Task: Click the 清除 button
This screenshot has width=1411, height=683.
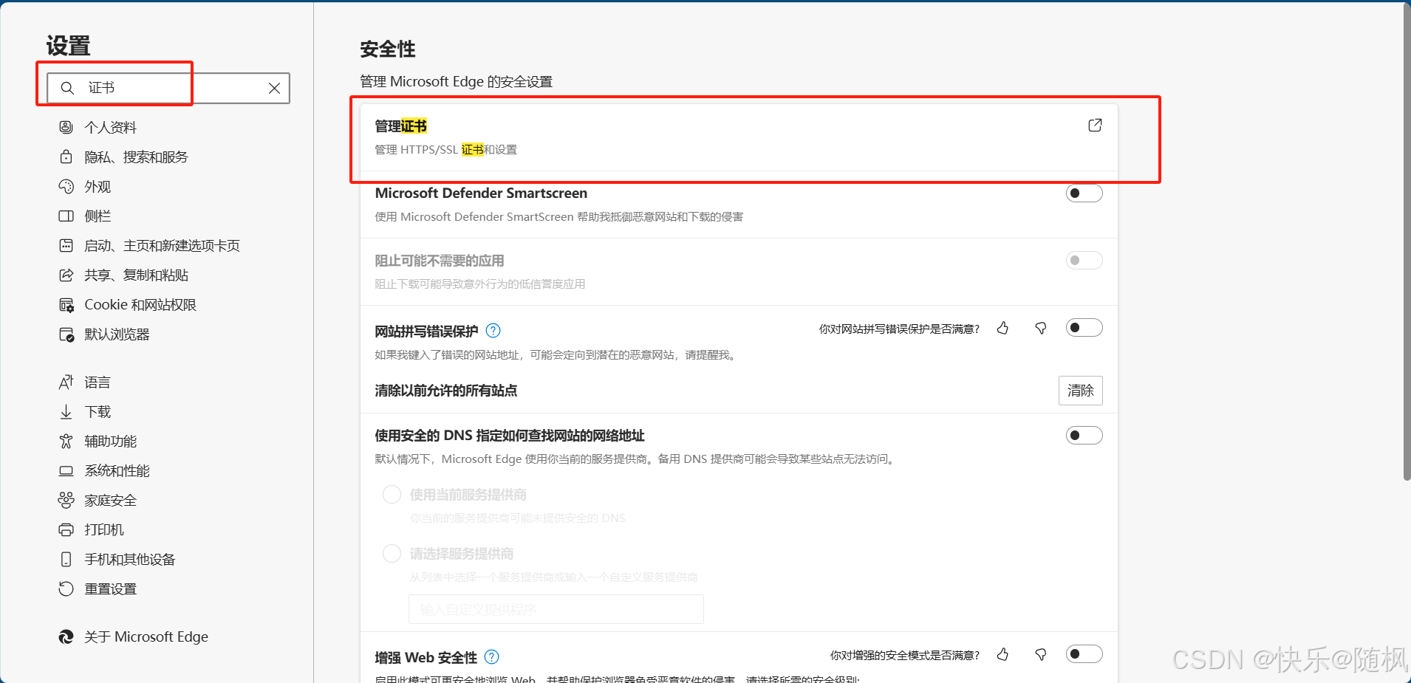Action: click(1080, 391)
